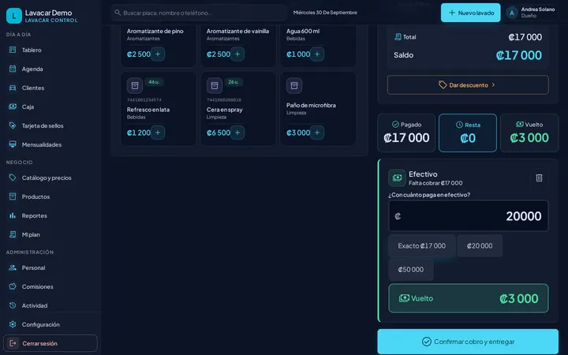Expand Dar descuento option
568x355 pixels.
pos(468,85)
